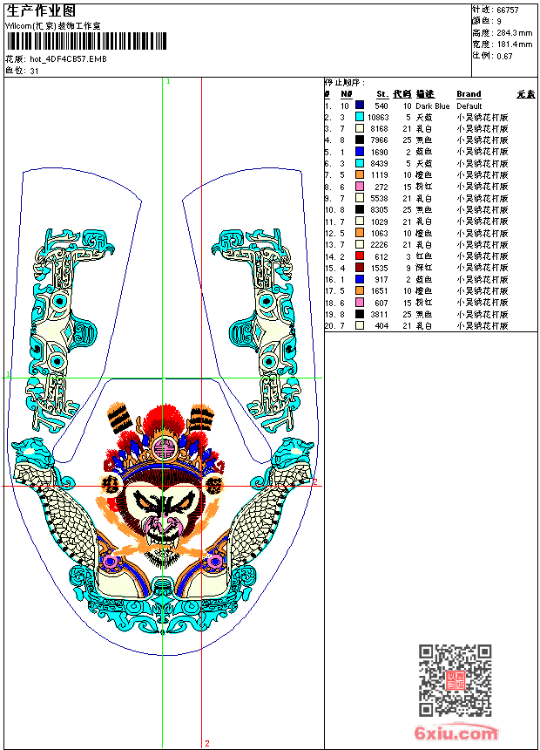Viewport: 540px width, 750px height.
Task: Click the width value '181.4 mm'
Action: pyautogui.click(x=514, y=44)
